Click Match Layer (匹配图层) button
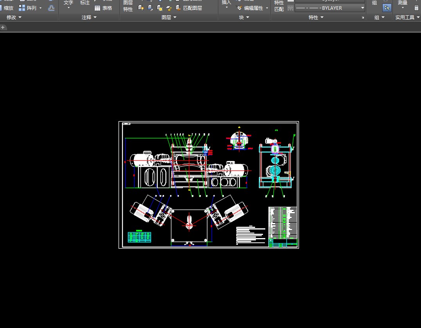Viewport: 421px width, 328px height. pyautogui.click(x=189, y=8)
